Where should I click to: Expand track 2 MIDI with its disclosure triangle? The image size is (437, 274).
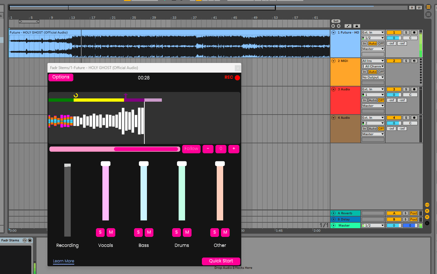[333, 61]
